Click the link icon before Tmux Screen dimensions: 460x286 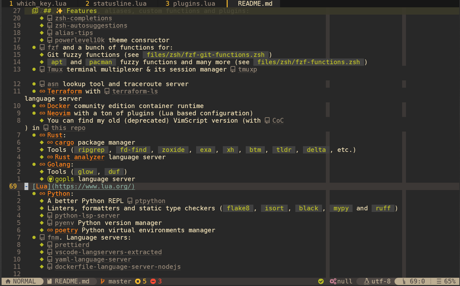(42, 69)
